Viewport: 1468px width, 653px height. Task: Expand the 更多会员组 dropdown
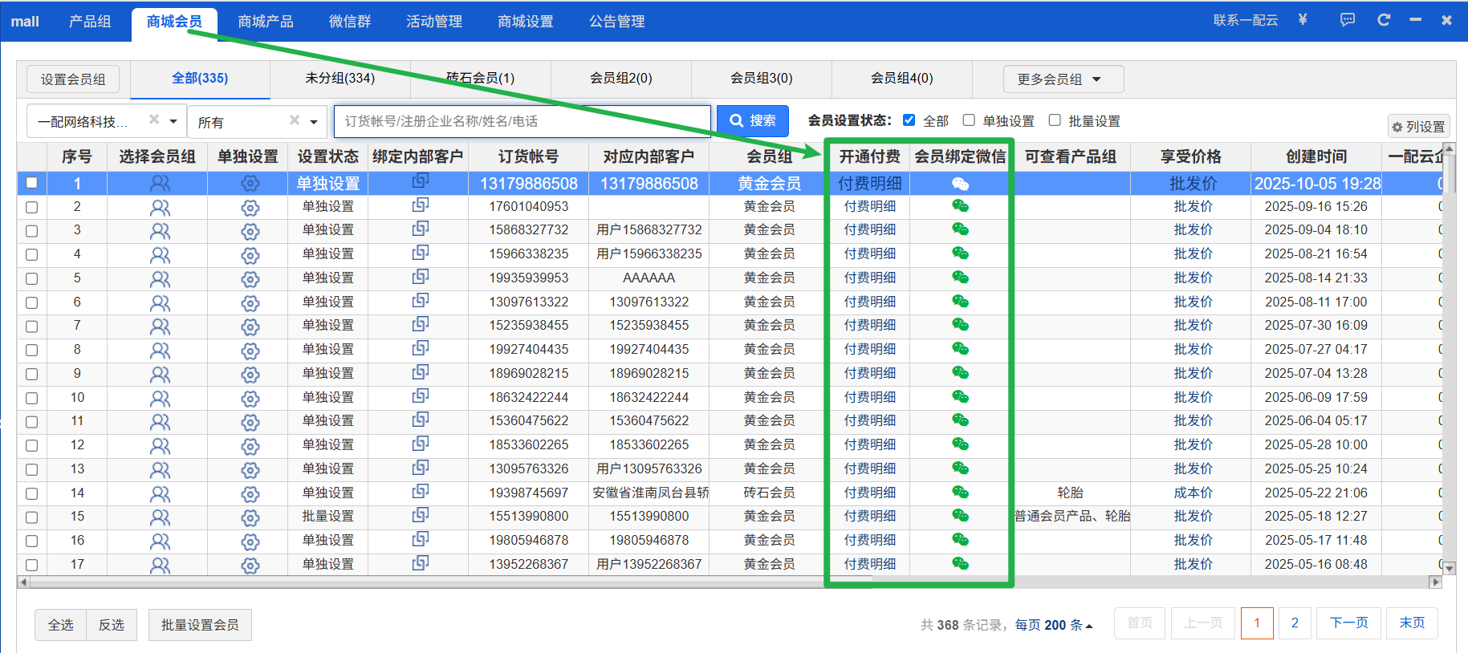click(x=1062, y=79)
